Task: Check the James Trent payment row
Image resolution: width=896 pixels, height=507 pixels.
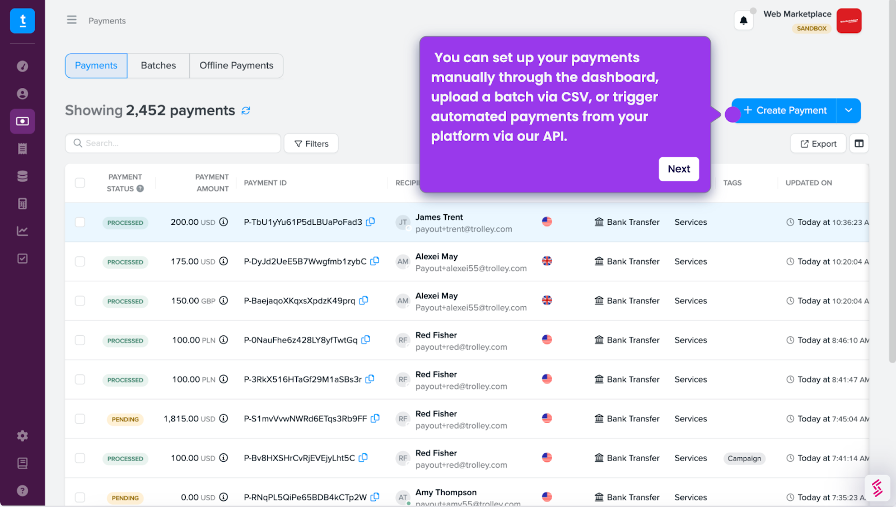Action: pyautogui.click(x=80, y=222)
